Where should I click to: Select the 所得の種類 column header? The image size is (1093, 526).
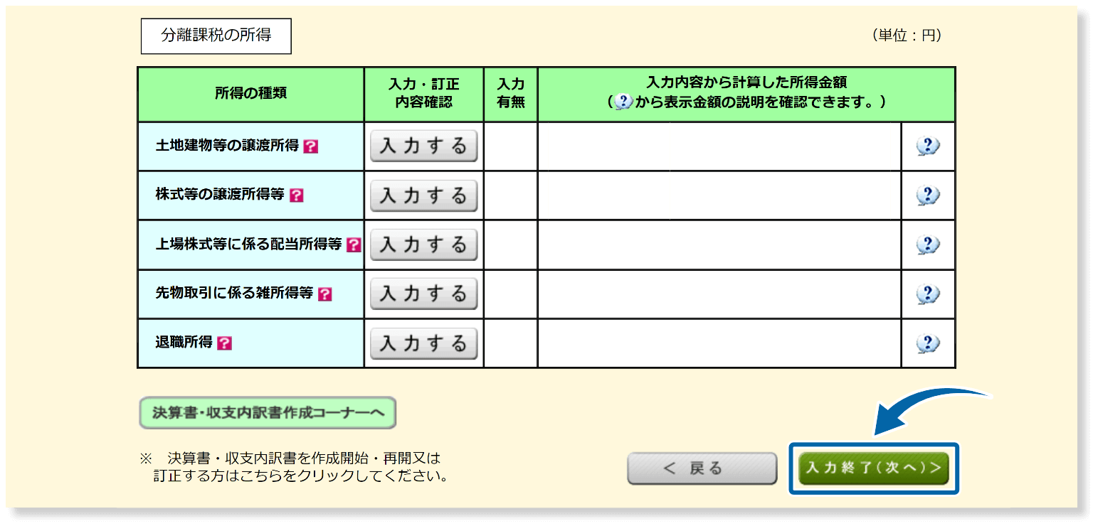(250, 94)
